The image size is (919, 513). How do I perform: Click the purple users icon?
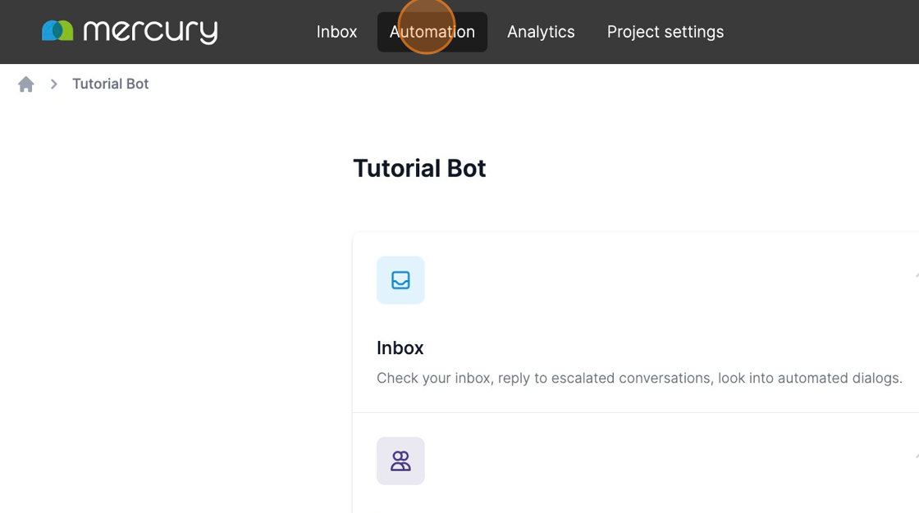tap(400, 461)
